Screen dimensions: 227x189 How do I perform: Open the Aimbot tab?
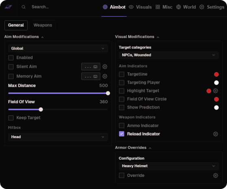click(x=114, y=7)
